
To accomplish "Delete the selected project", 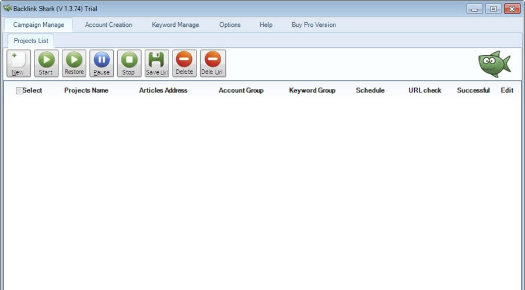I will pos(184,63).
